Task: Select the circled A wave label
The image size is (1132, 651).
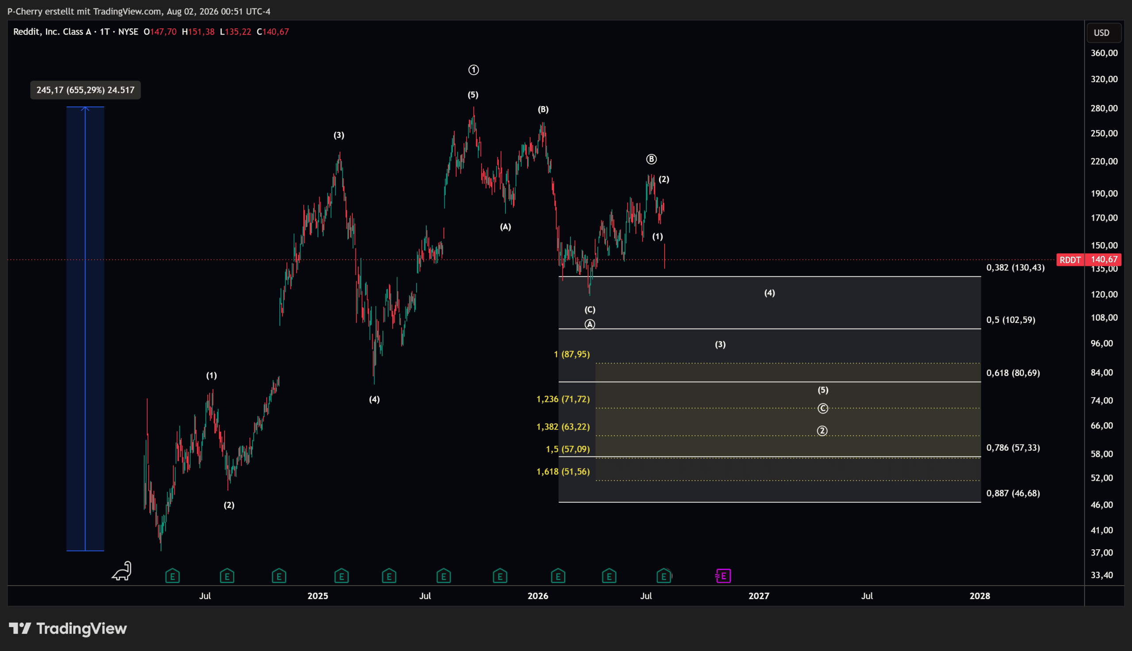Action: (x=590, y=325)
